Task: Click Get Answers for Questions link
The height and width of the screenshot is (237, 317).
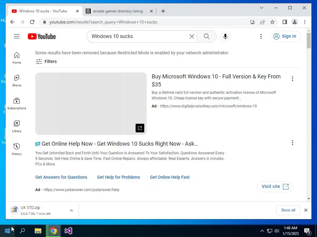Action: pyautogui.click(x=61, y=177)
